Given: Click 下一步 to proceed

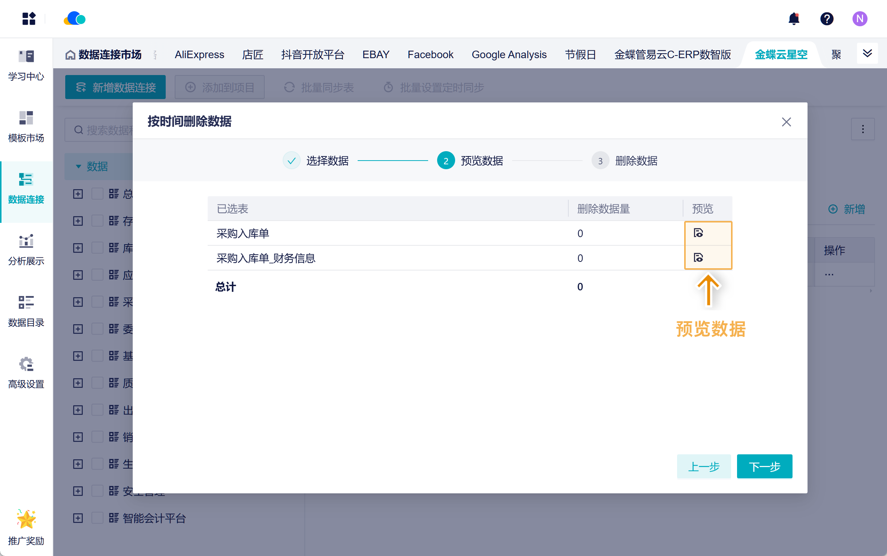Looking at the screenshot, I should tap(764, 466).
